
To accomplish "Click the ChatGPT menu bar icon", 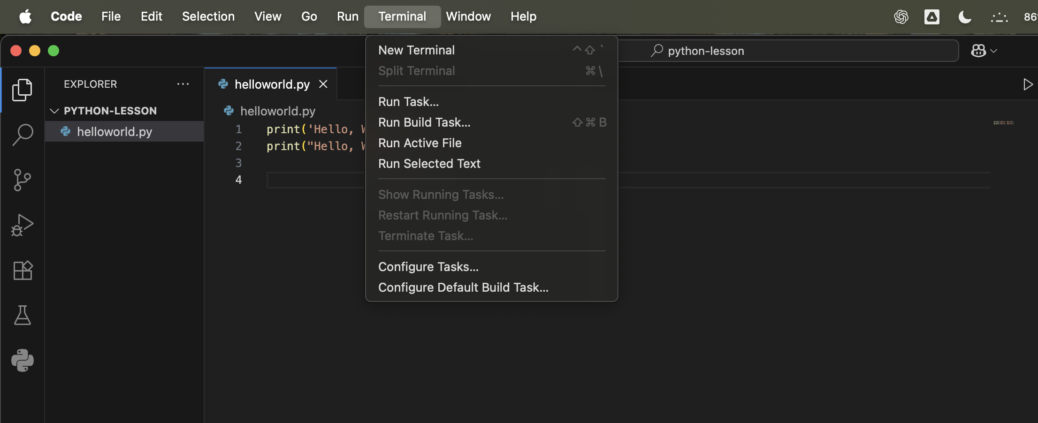I will coord(901,17).
